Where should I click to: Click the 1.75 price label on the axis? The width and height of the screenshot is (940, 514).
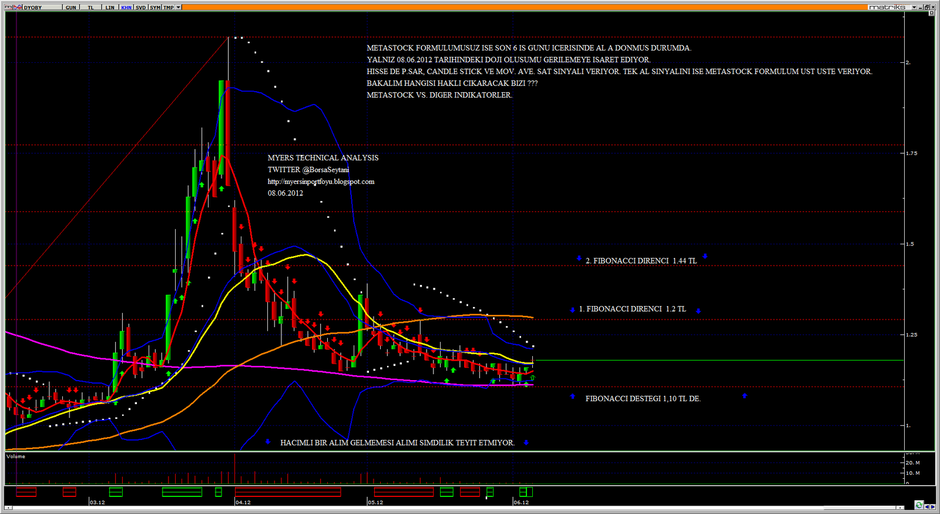click(911, 153)
